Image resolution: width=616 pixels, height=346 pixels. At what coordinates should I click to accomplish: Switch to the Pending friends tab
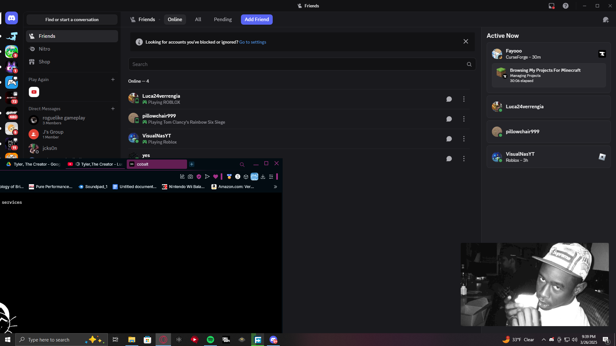point(223,20)
